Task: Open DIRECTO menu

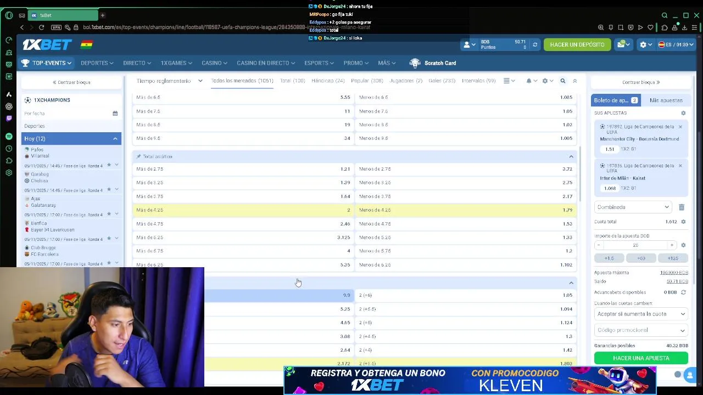Action: click(137, 63)
